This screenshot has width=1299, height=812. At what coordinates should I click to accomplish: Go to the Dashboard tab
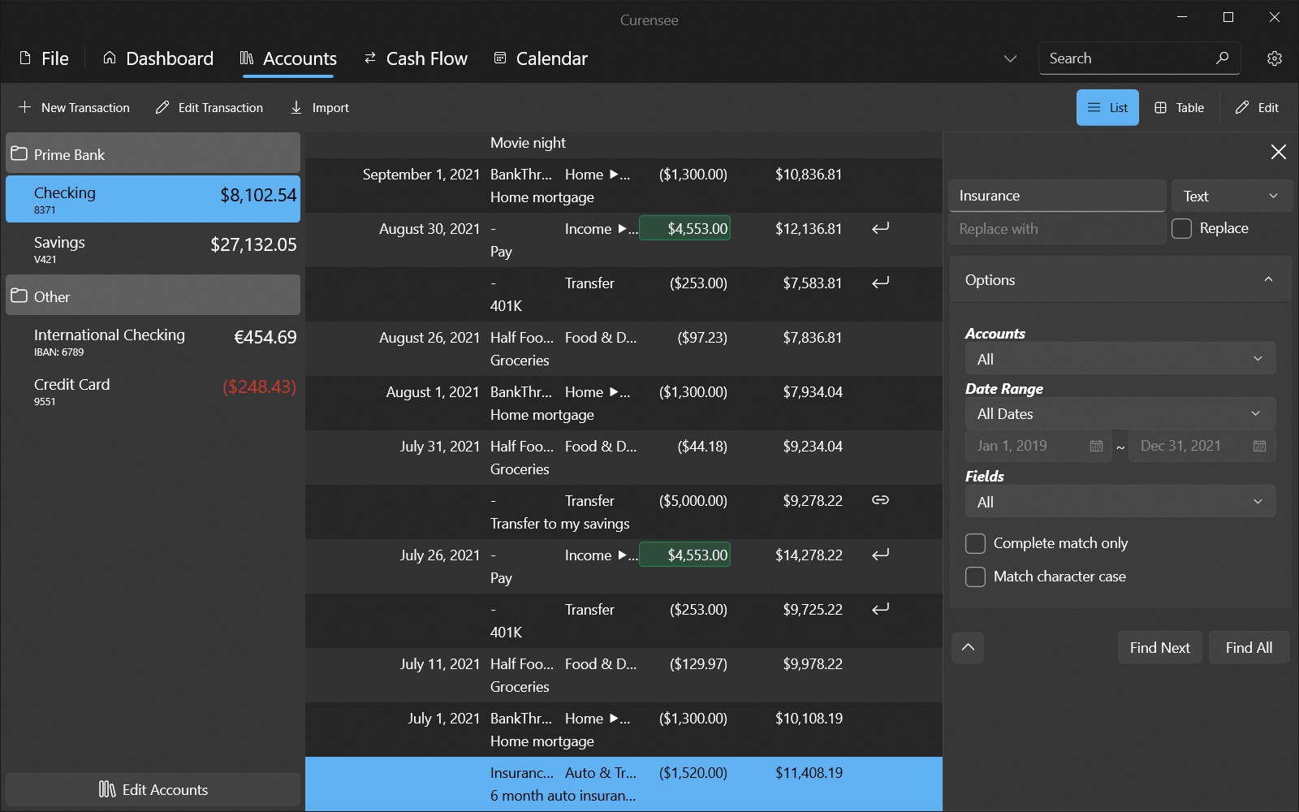158,58
